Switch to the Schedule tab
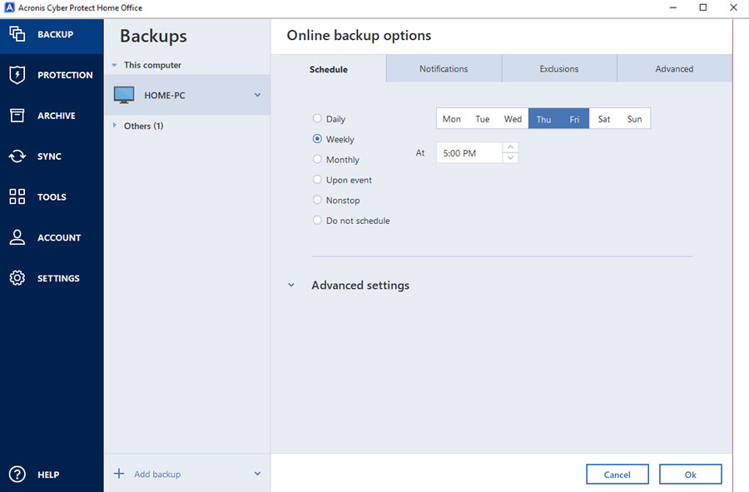The image size is (749, 492). pos(329,69)
